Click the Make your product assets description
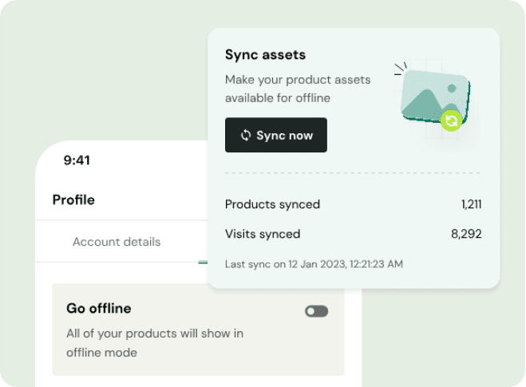The image size is (526, 387). pos(298,89)
